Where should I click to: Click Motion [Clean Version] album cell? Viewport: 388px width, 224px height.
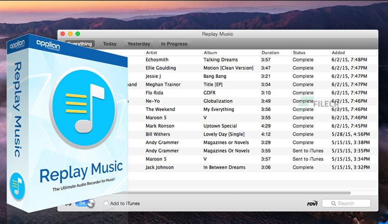click(228, 68)
